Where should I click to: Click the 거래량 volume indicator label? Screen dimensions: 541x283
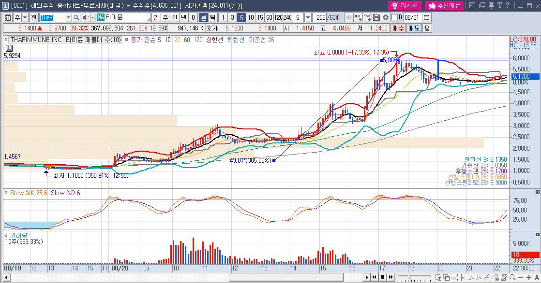point(19,235)
